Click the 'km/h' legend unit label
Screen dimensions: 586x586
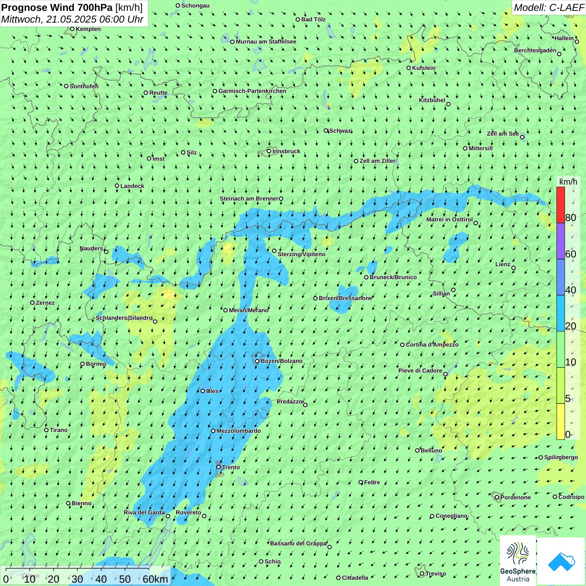pos(568,182)
